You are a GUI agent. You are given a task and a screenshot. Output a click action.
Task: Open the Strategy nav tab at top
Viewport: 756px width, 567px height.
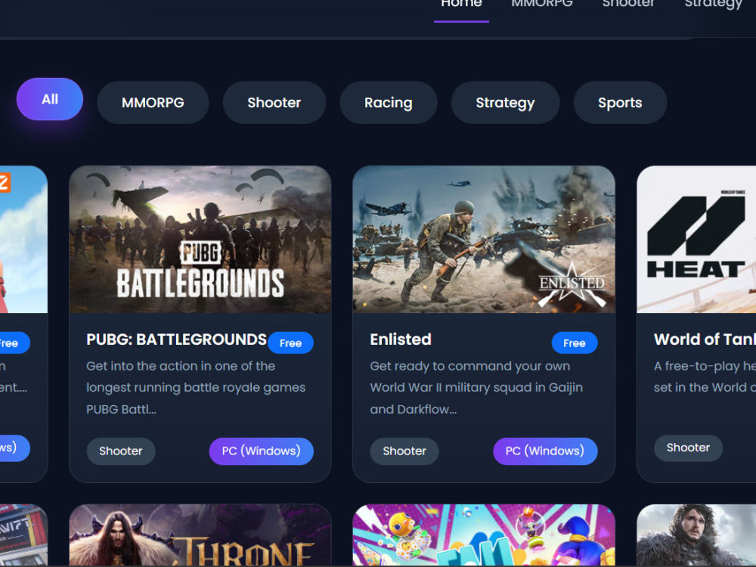click(x=714, y=5)
